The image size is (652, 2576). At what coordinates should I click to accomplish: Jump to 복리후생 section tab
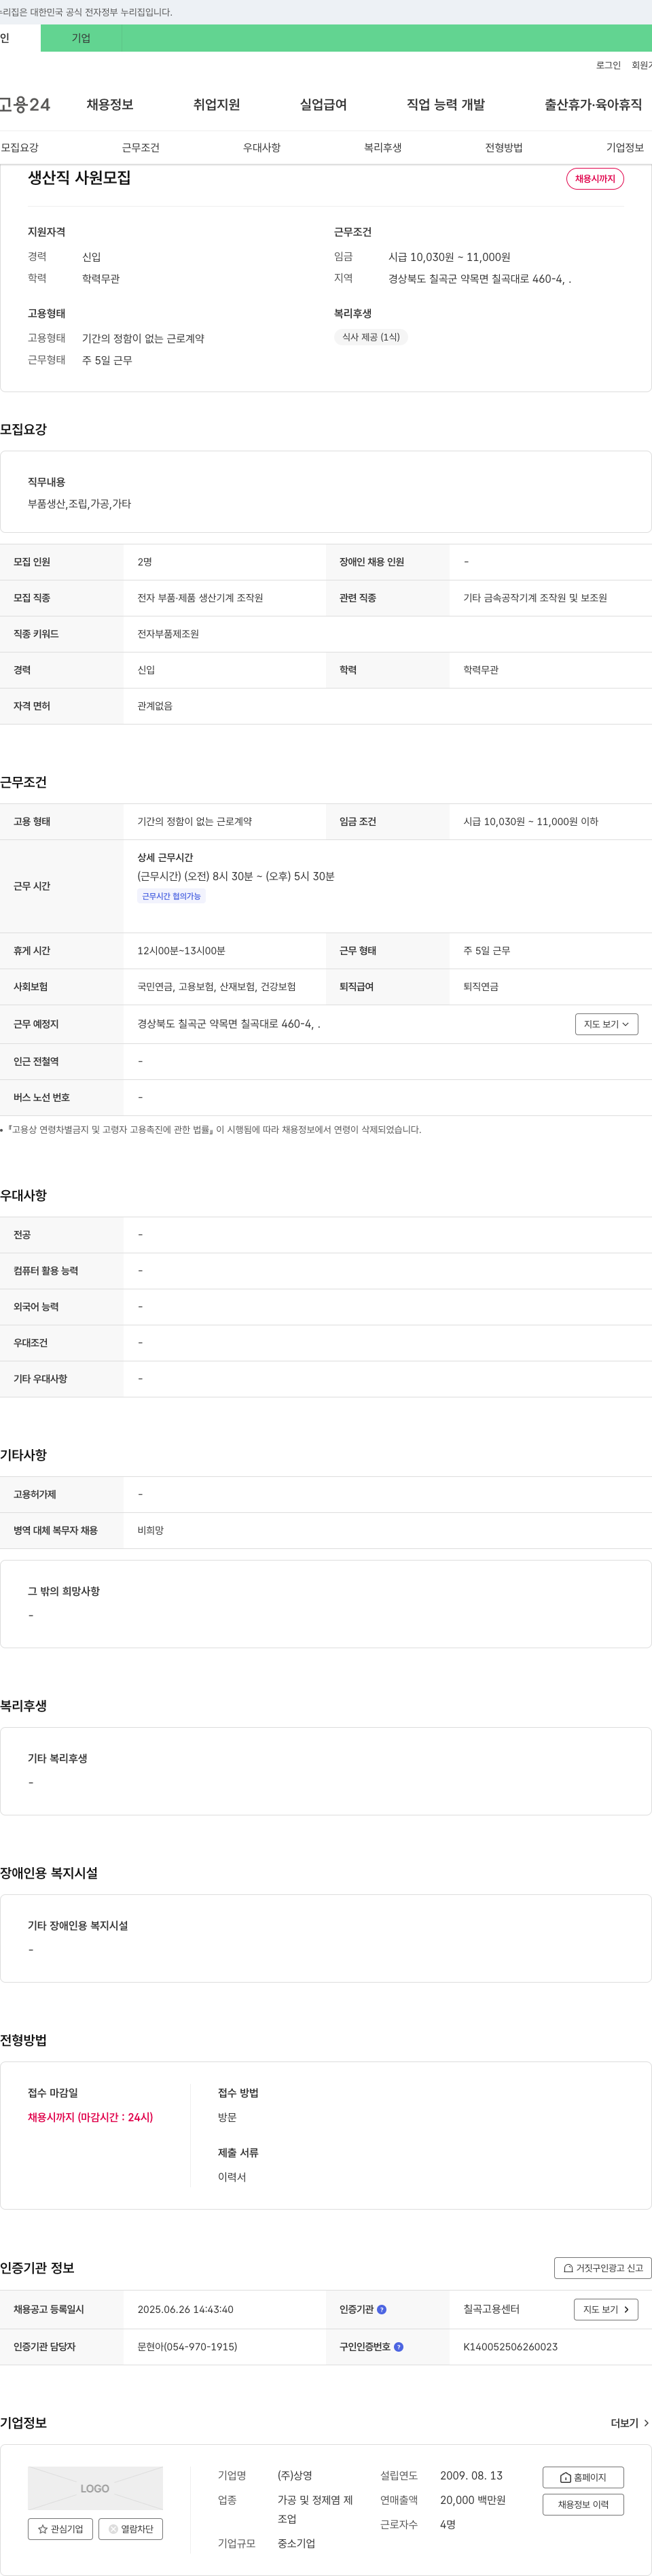pos(383,148)
